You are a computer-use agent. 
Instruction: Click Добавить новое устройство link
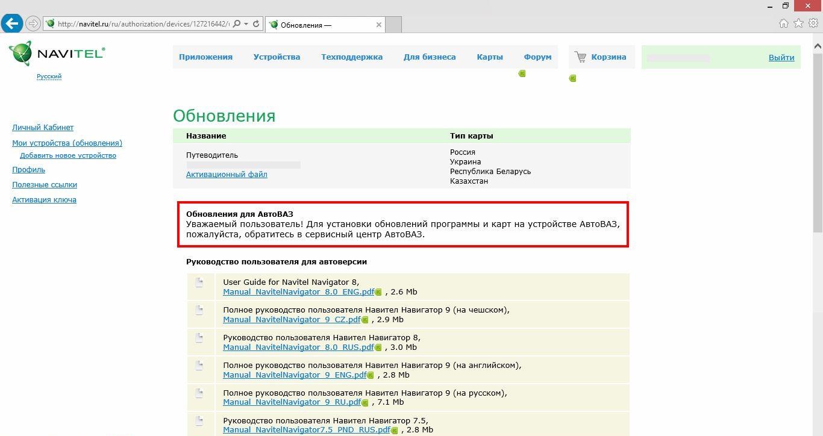click(x=68, y=155)
